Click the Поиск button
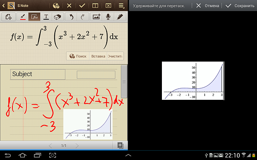257x160 pixels. point(78,56)
